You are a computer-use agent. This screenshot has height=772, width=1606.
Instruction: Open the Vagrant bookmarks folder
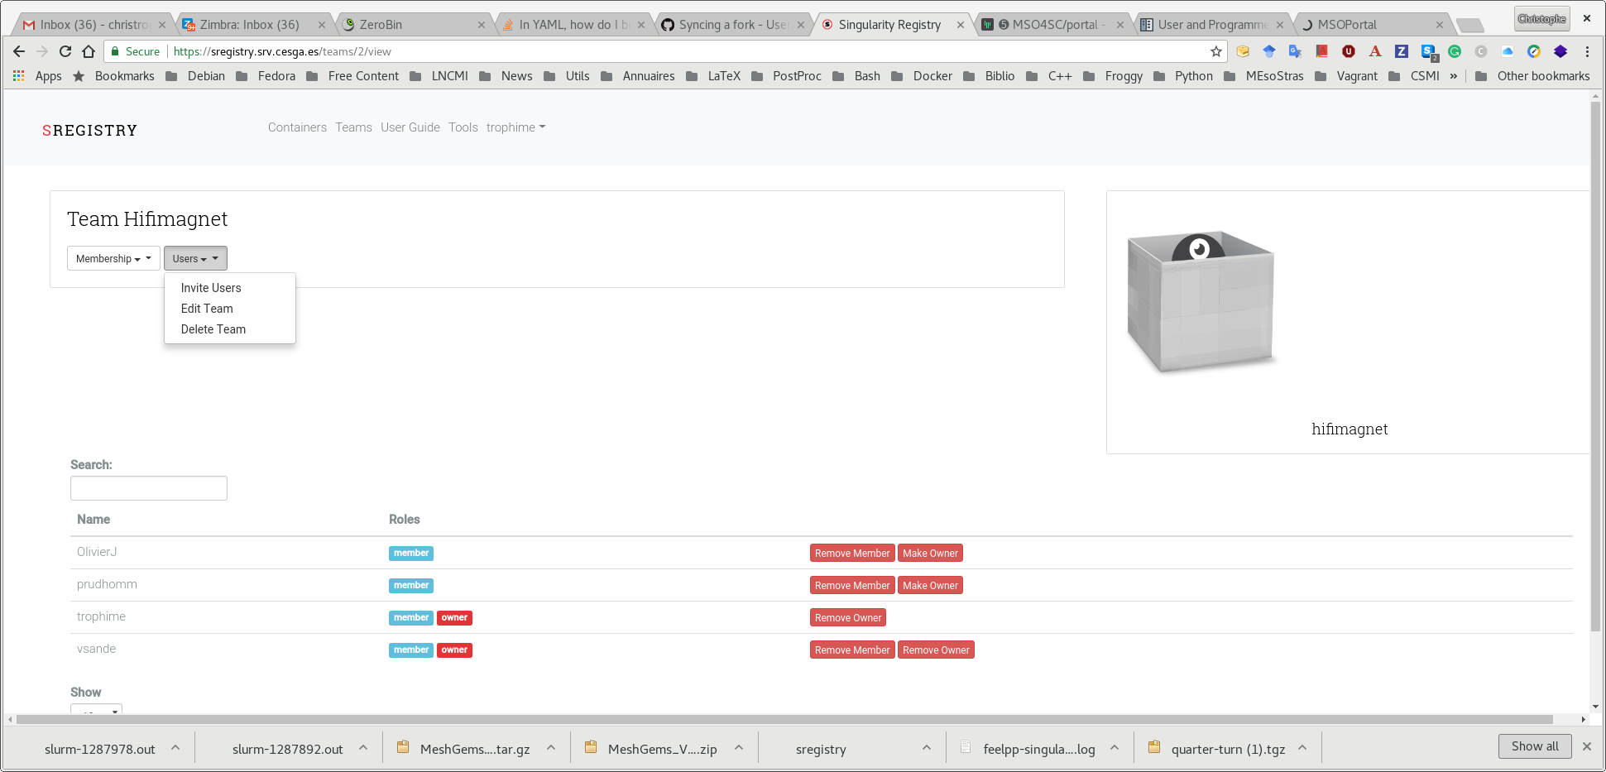tap(1346, 76)
